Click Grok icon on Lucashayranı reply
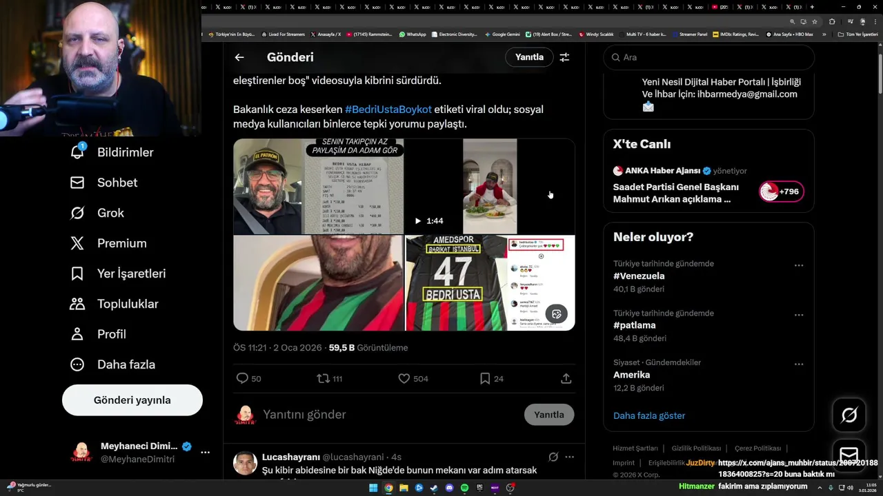This screenshot has width=883, height=496. pyautogui.click(x=553, y=457)
